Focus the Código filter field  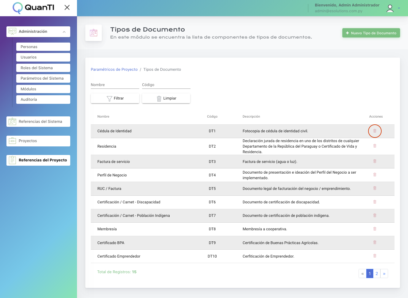point(166,85)
